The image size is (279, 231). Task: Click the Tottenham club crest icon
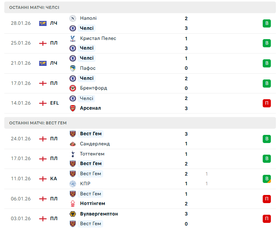point(73,154)
